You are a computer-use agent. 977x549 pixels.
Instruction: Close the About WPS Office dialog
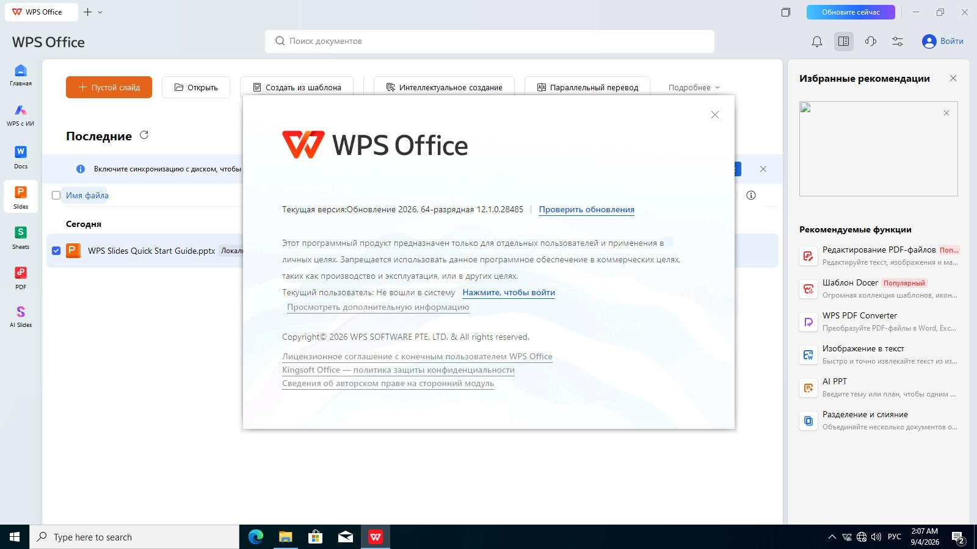coord(715,115)
